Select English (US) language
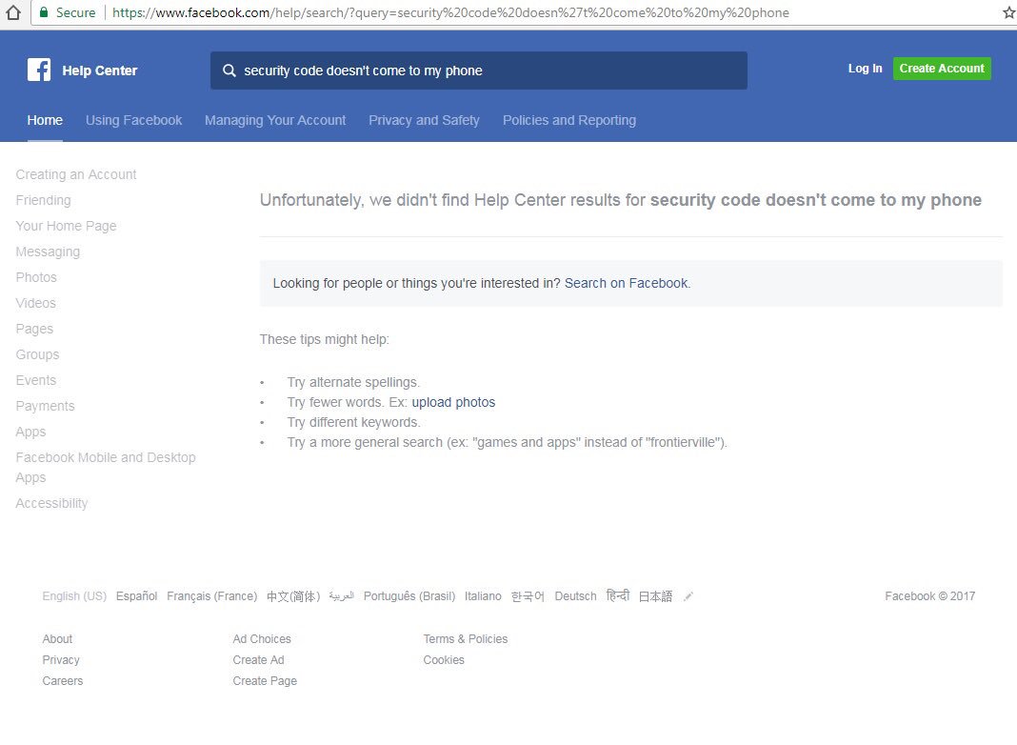 pos(74,595)
